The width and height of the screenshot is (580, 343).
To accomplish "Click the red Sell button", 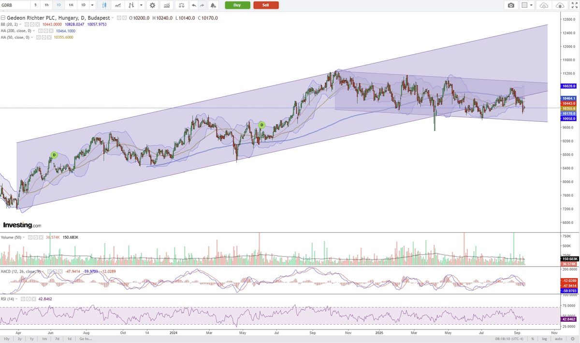I will click(x=266, y=5).
